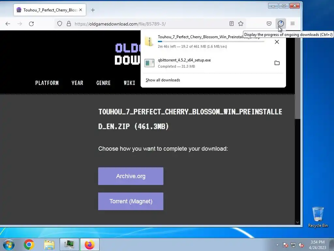Open the WIKI menu item
Image resolution: width=334 pixels, height=251 pixels.
click(x=129, y=83)
